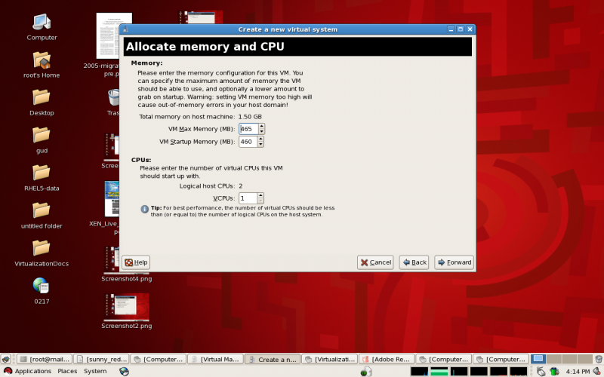Decrease VCPUs count with down arrow
The height and width of the screenshot is (377, 604).
(260, 201)
